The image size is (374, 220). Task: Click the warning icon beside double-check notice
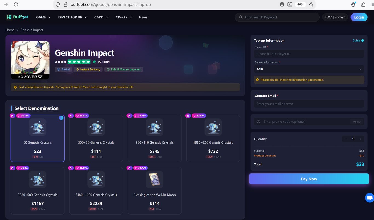[x=257, y=80]
